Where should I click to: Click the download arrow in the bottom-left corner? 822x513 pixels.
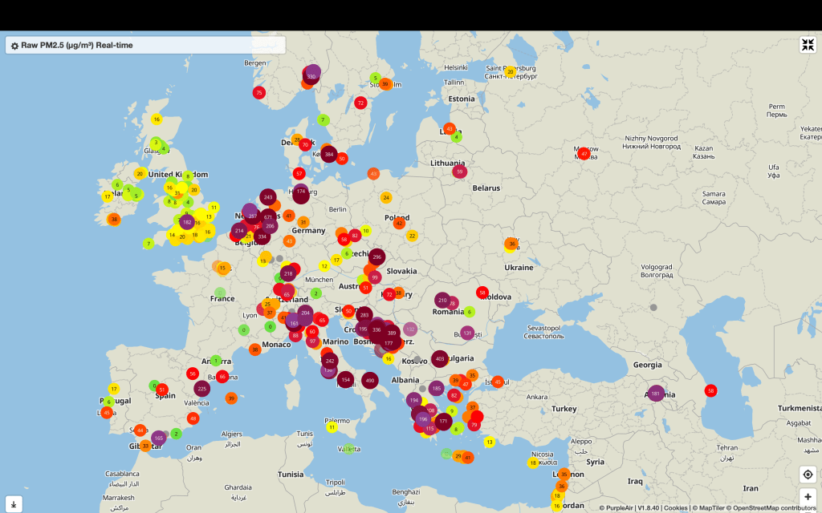[14, 504]
